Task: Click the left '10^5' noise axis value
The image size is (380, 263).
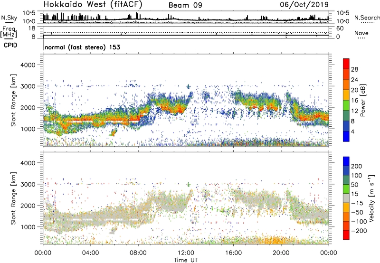Action: coord(29,13)
